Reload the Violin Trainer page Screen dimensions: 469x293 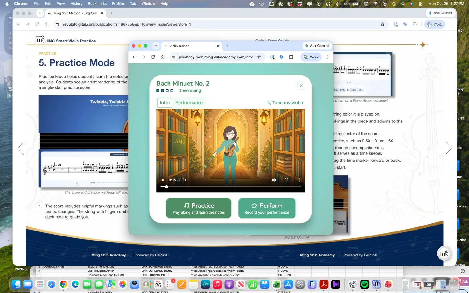coord(153,57)
